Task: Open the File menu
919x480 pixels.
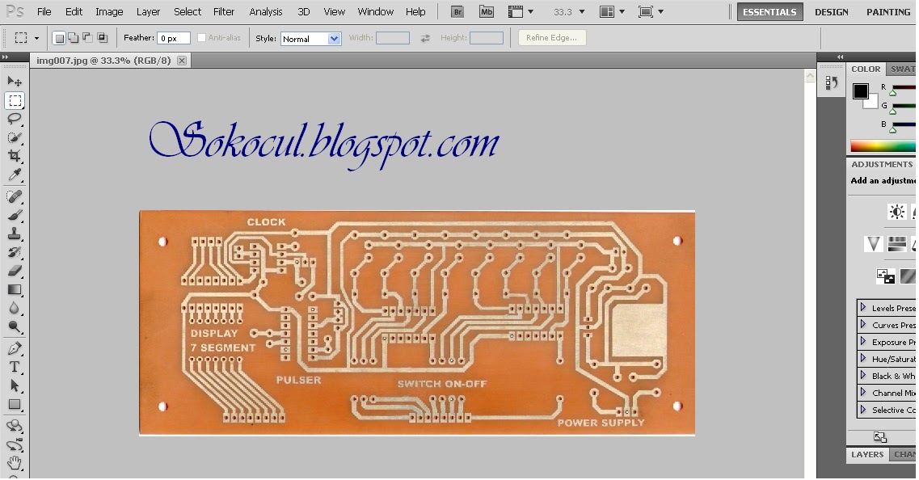Action: pyautogui.click(x=44, y=12)
